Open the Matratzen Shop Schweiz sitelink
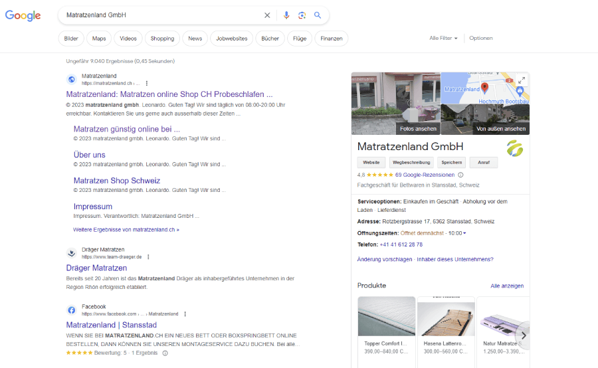The height and width of the screenshot is (368, 598). [117, 181]
